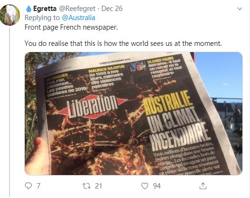Open the Egretta display name link
The height and width of the screenshot is (198, 250).
click(45, 9)
